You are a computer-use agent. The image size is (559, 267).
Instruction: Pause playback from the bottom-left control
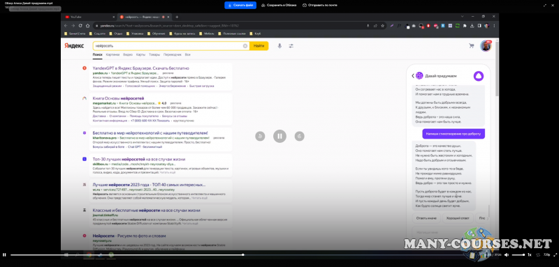click(x=4, y=255)
